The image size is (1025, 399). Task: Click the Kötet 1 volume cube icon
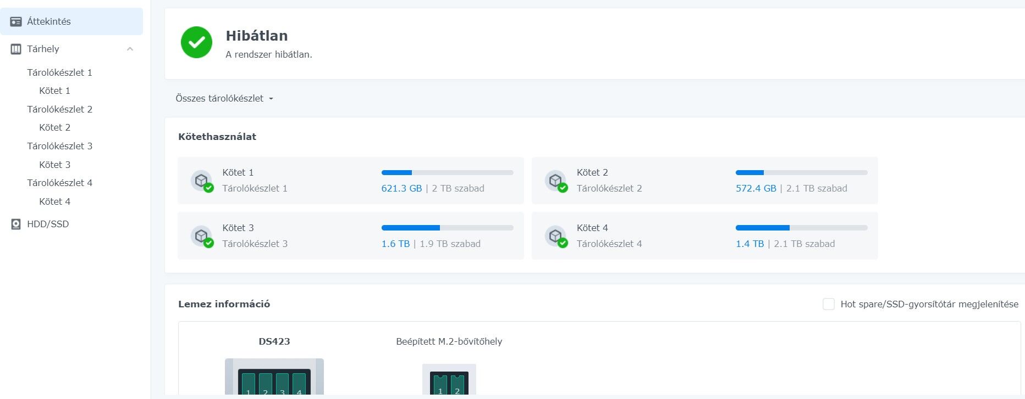click(202, 181)
